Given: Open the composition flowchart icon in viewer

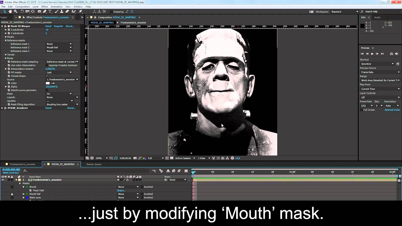Looking at the screenshot, I should point(227,158).
